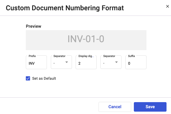171x114 pixels.
Task: Click the Suffix input field
Action: click(x=136, y=62)
